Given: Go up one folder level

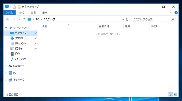Looking at the screenshot, I should tap(24, 19).
